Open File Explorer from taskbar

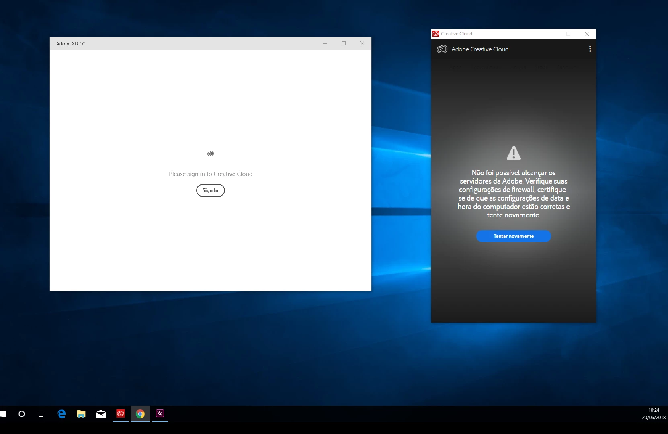click(x=81, y=414)
